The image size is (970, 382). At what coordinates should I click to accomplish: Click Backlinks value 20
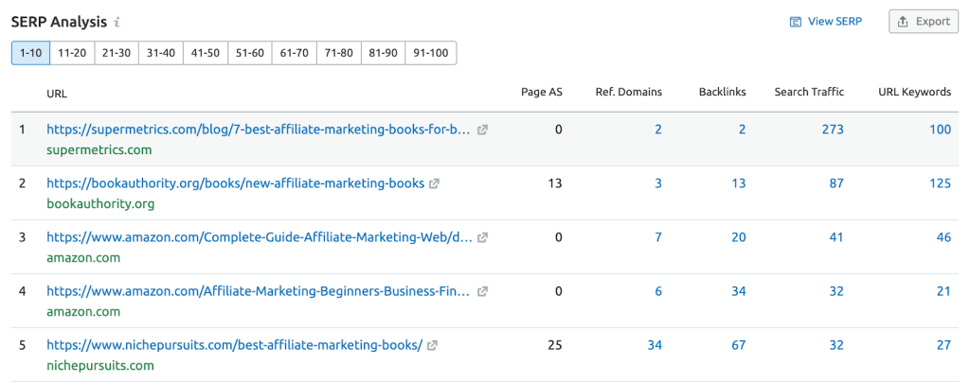tap(739, 237)
